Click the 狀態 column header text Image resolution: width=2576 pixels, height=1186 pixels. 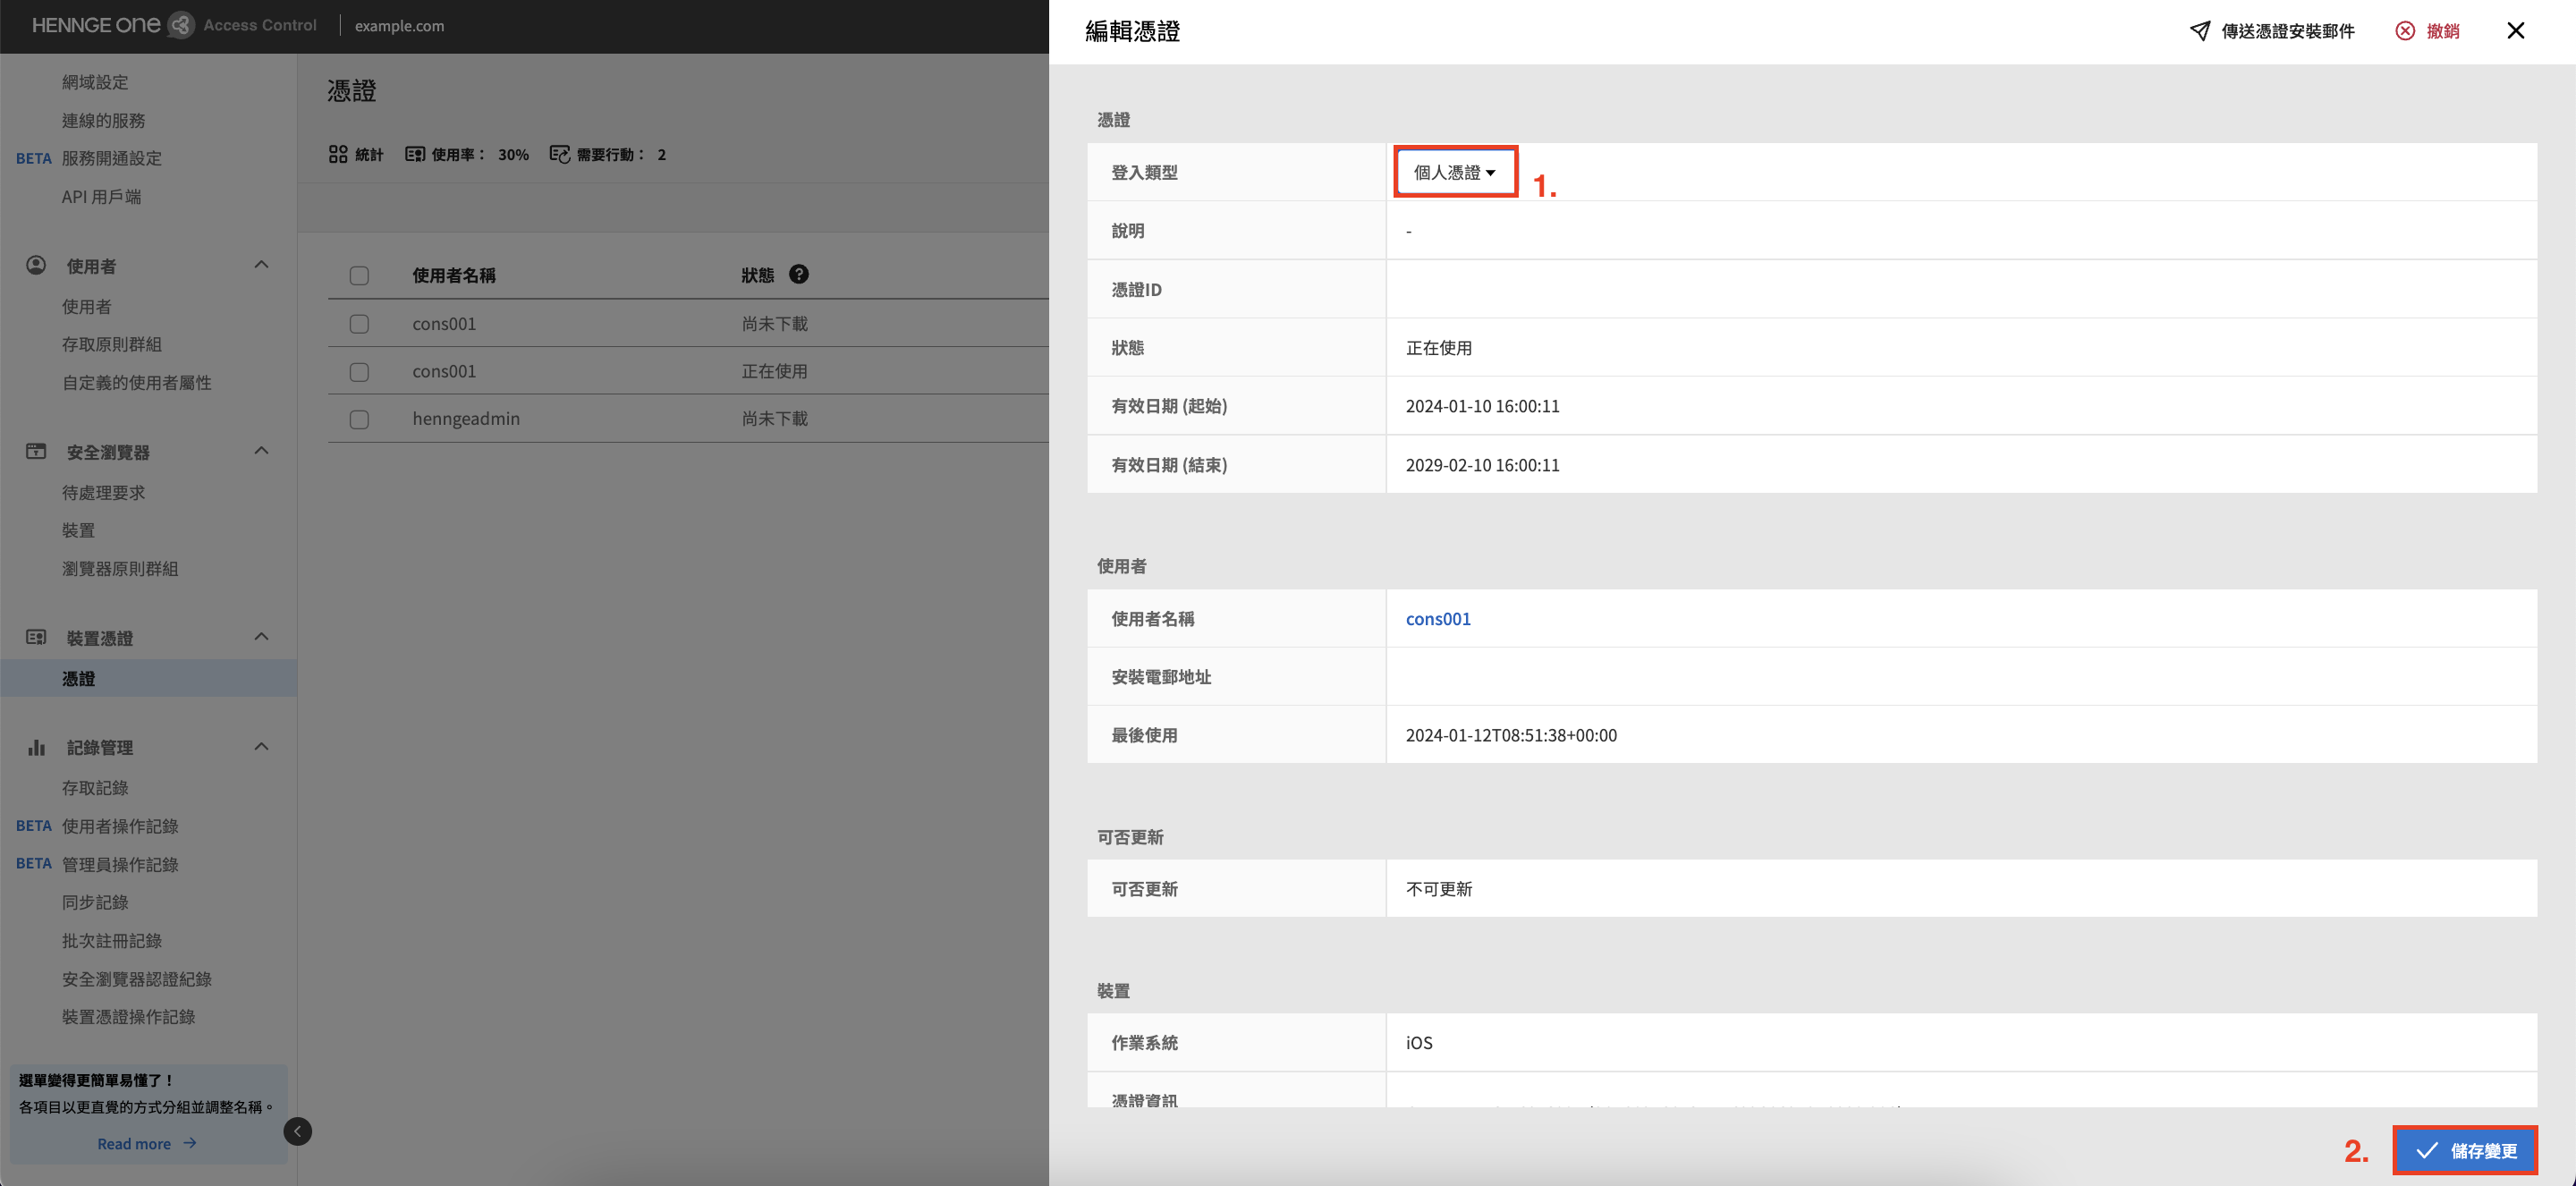pos(758,275)
